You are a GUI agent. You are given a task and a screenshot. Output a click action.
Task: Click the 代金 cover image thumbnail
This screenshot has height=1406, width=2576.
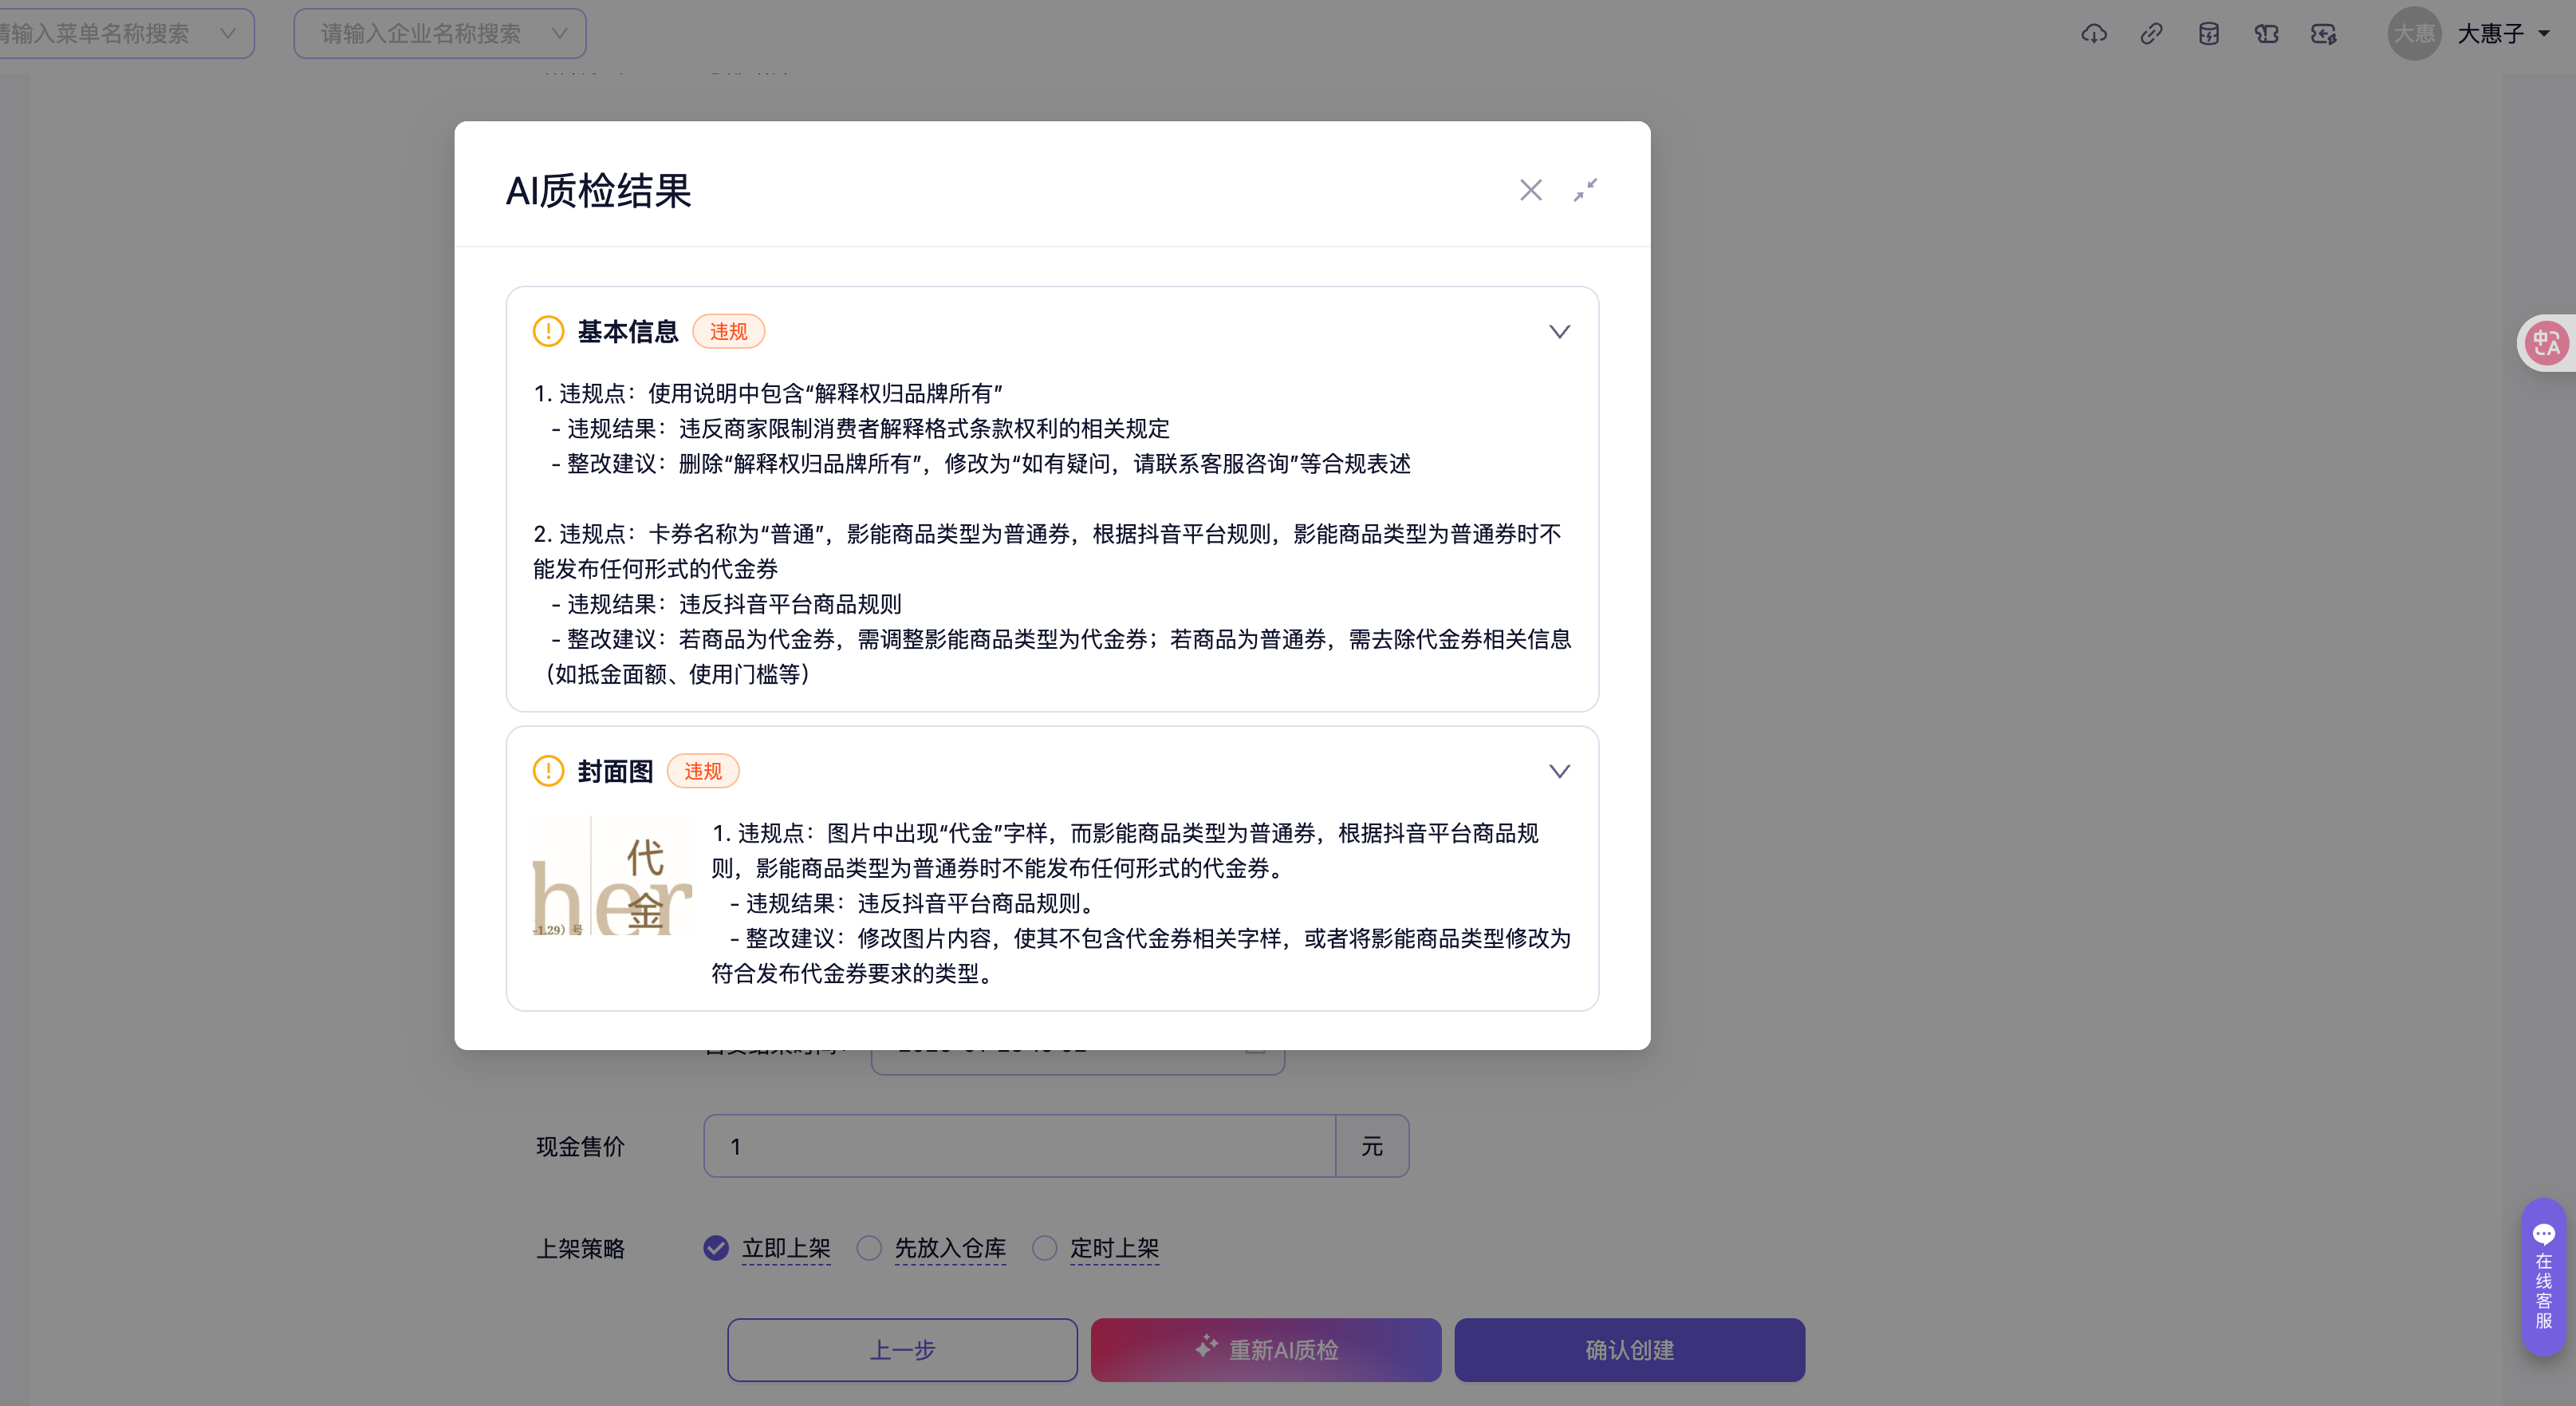pyautogui.click(x=612, y=877)
